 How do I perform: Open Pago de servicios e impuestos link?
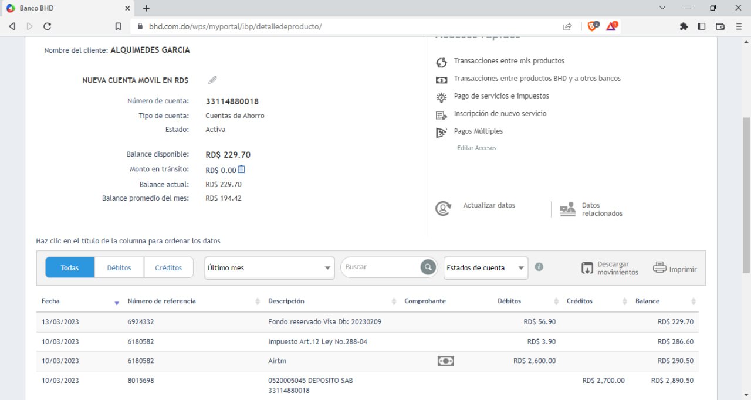[x=501, y=96]
